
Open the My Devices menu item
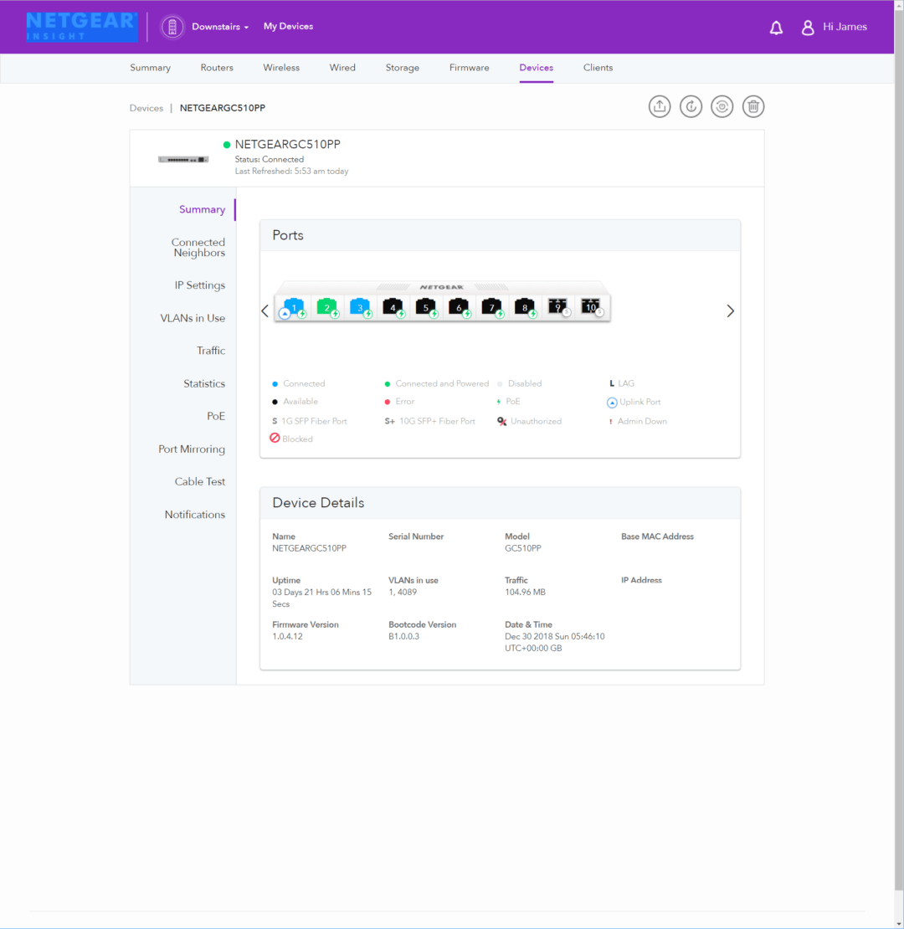click(288, 26)
